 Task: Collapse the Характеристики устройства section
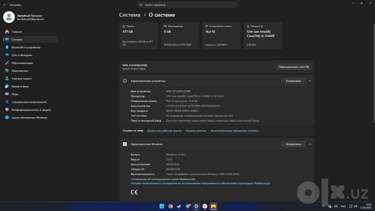click(x=310, y=81)
